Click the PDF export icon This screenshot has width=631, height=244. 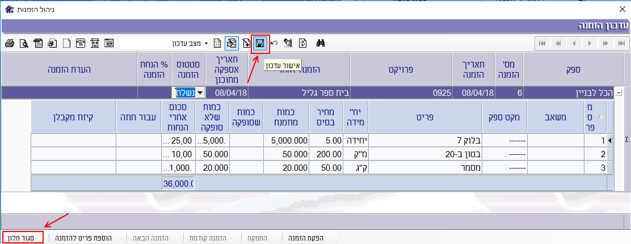click(38, 43)
